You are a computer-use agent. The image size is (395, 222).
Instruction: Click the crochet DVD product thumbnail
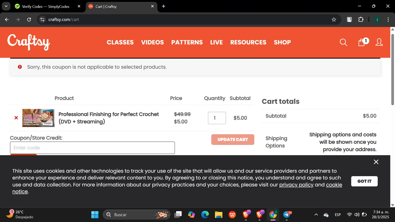[x=38, y=118]
